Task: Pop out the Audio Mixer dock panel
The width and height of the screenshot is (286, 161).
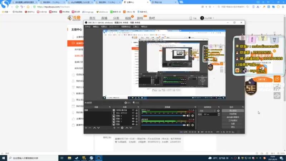Action: click(195, 107)
